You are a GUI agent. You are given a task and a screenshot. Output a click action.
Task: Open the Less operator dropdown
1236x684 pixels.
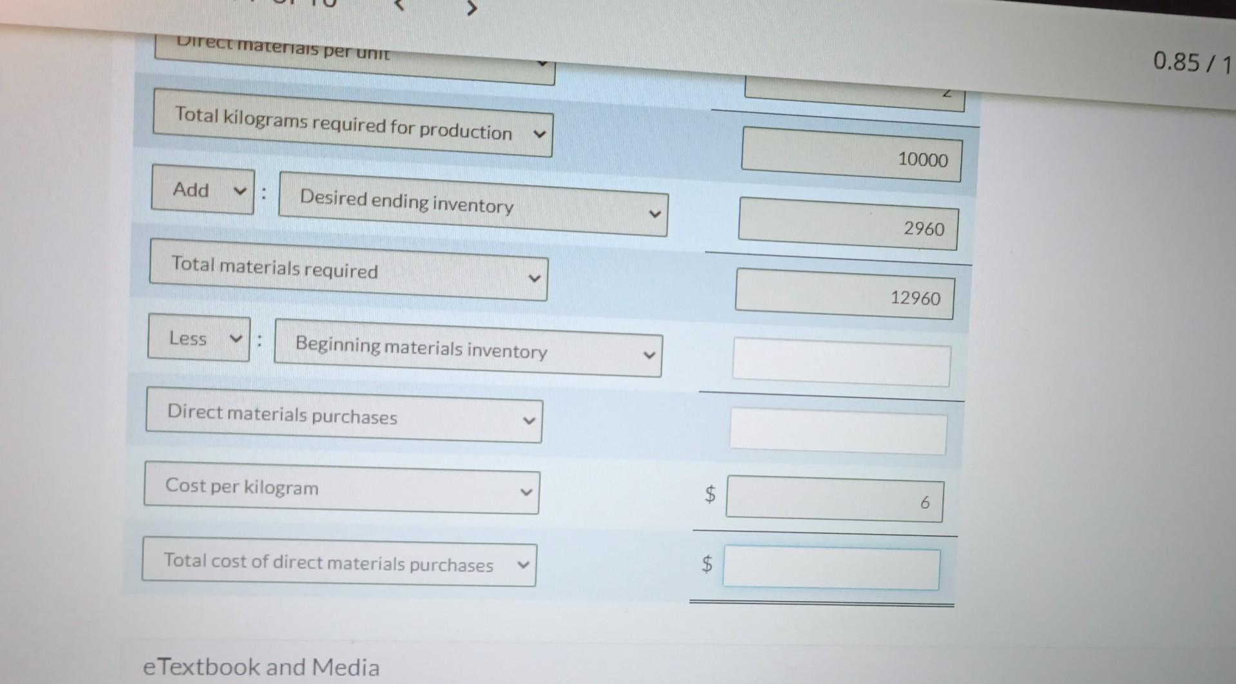[198, 338]
